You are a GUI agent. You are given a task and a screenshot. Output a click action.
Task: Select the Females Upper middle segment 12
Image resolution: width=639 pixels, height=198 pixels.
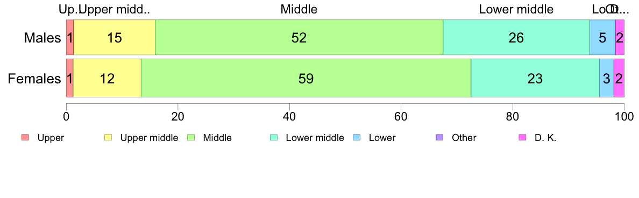pyautogui.click(x=107, y=78)
